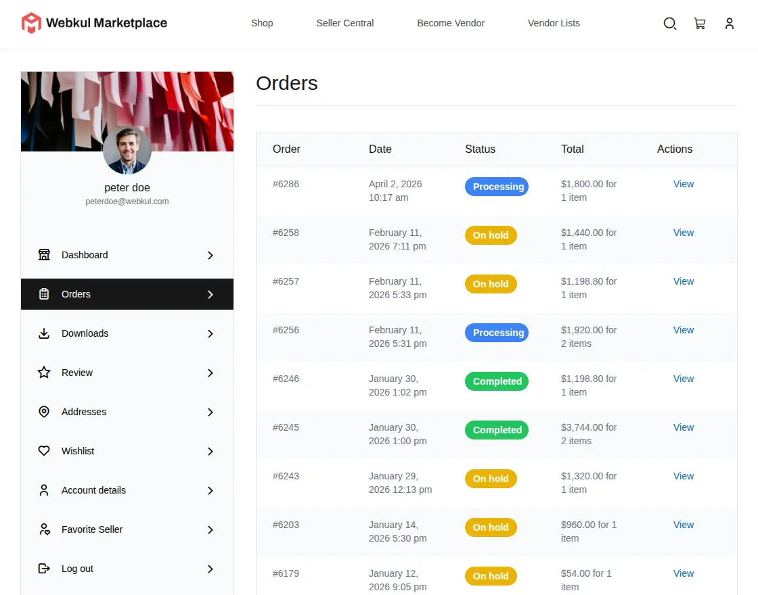
Task: Click peter doe profile avatar photo
Action: point(127,150)
